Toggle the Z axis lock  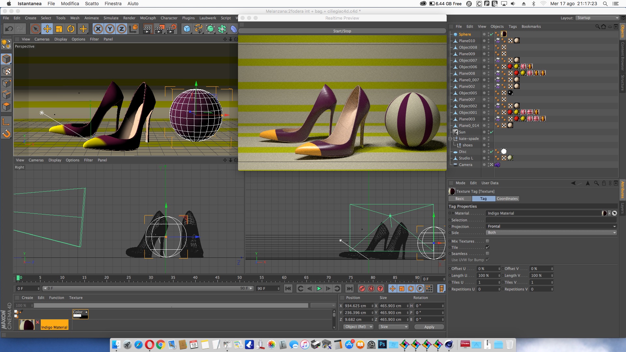(122, 29)
